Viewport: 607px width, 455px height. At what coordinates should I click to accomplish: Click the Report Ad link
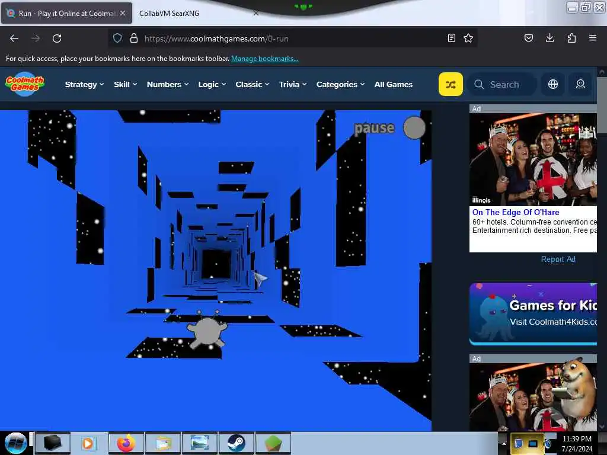click(x=558, y=259)
